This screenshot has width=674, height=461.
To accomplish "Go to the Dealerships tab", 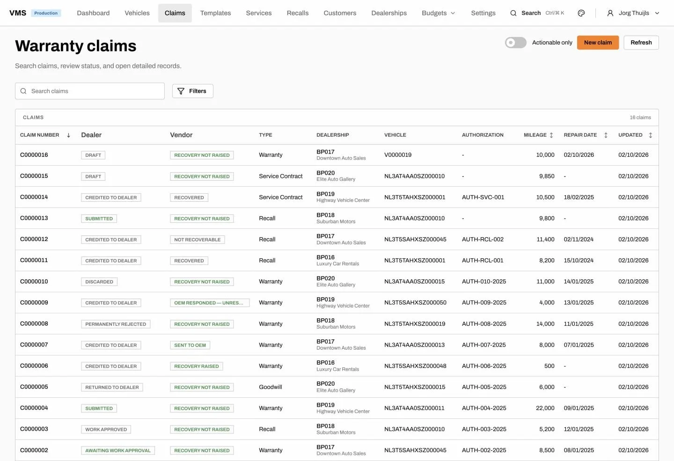I will [389, 13].
